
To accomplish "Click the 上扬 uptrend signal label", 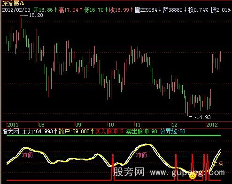I will click(218, 164).
